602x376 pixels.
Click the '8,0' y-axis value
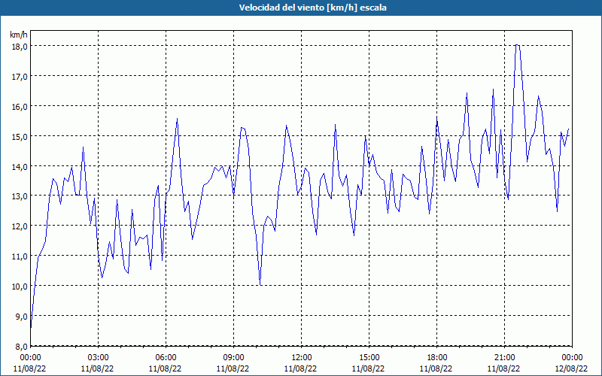(x=22, y=347)
